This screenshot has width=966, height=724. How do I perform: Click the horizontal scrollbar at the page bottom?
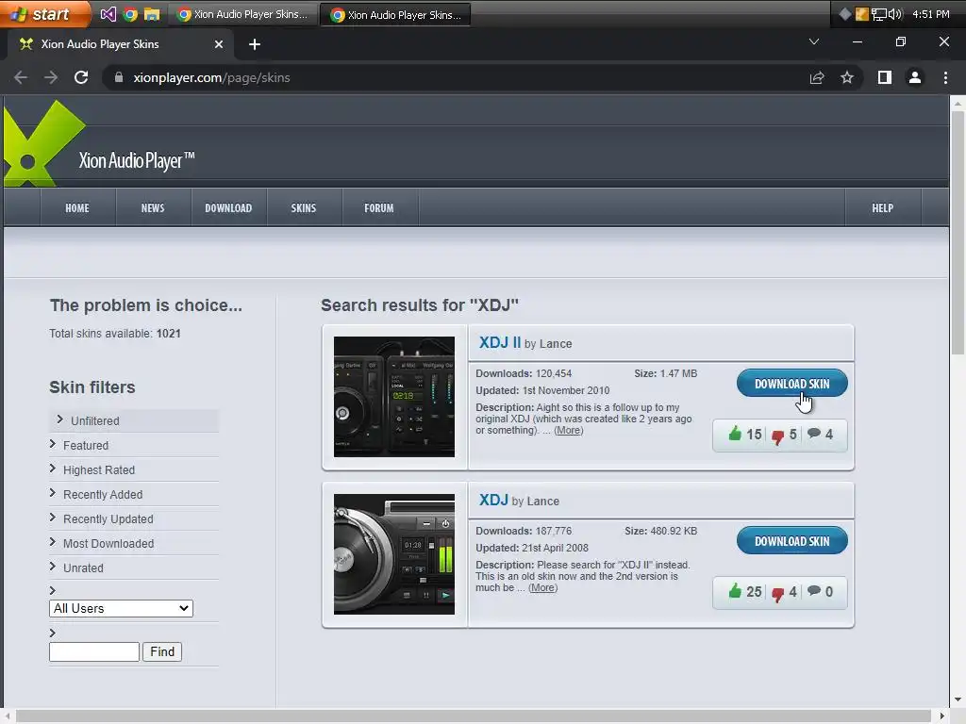[474, 716]
